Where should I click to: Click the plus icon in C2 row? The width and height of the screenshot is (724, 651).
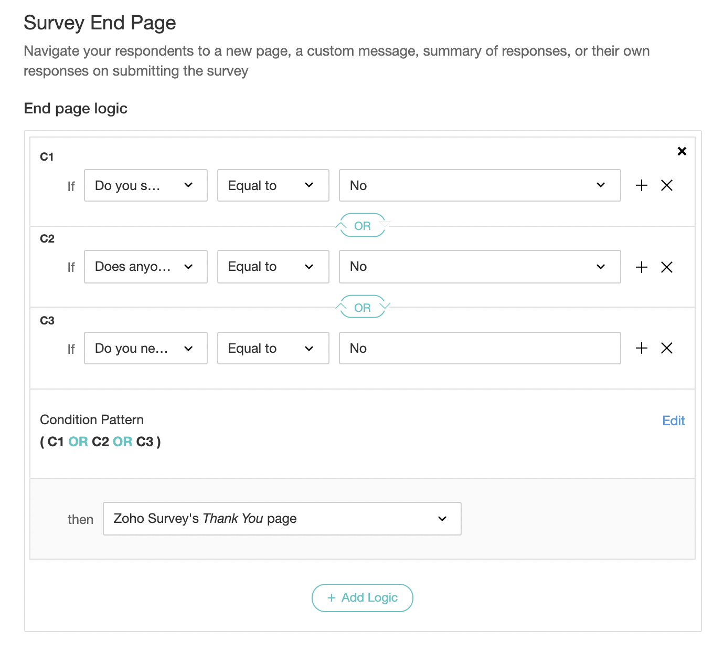click(x=641, y=267)
